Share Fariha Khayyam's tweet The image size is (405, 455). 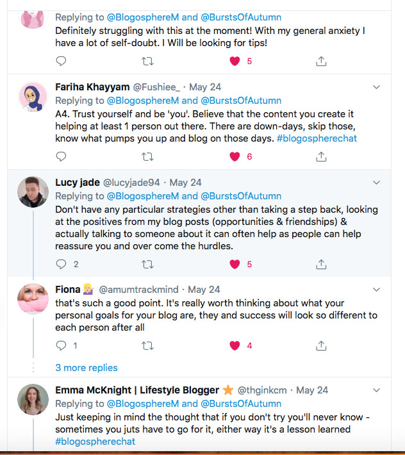coord(322,156)
